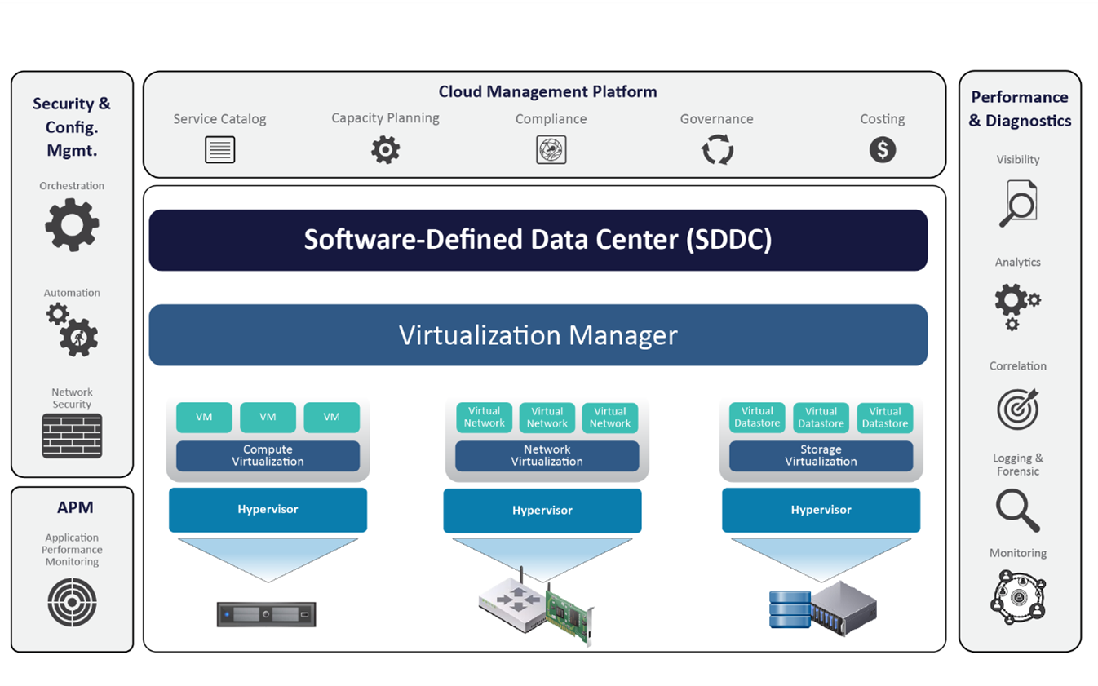The height and width of the screenshot is (686, 1098).
Task: Select the Automation gears icon
Action: 72,329
